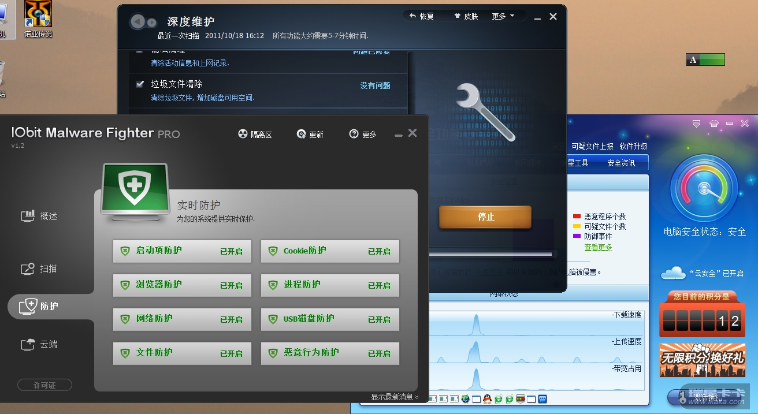Toggle USB磁盘防护 protection
758x414 pixels.
[330, 319]
